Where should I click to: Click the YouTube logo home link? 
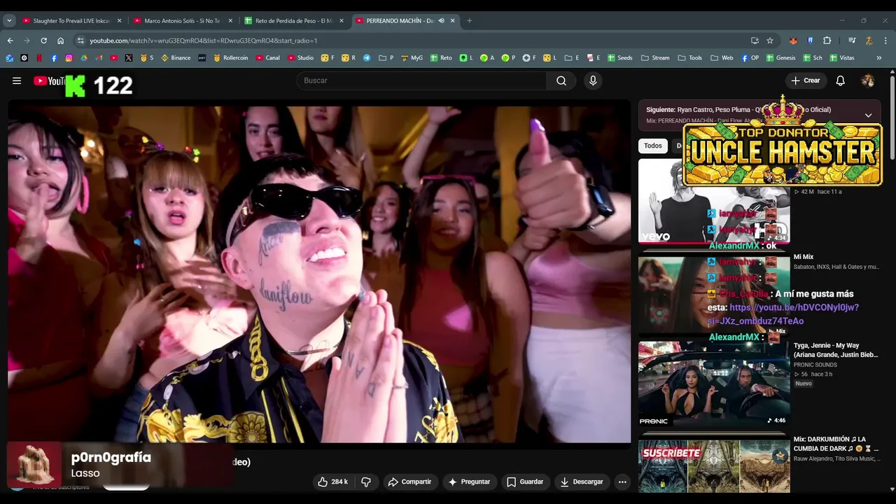[49, 81]
